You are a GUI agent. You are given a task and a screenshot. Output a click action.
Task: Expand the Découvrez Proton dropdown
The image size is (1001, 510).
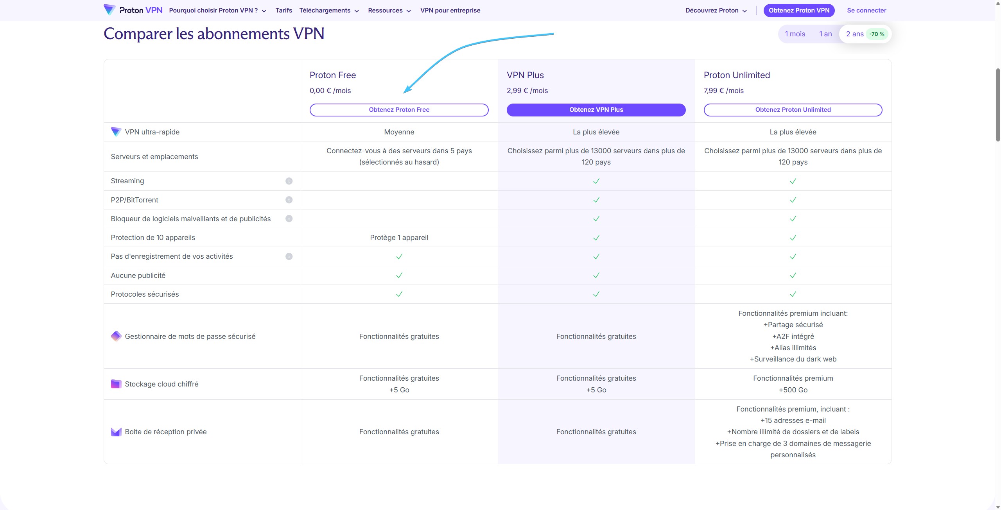point(716,11)
